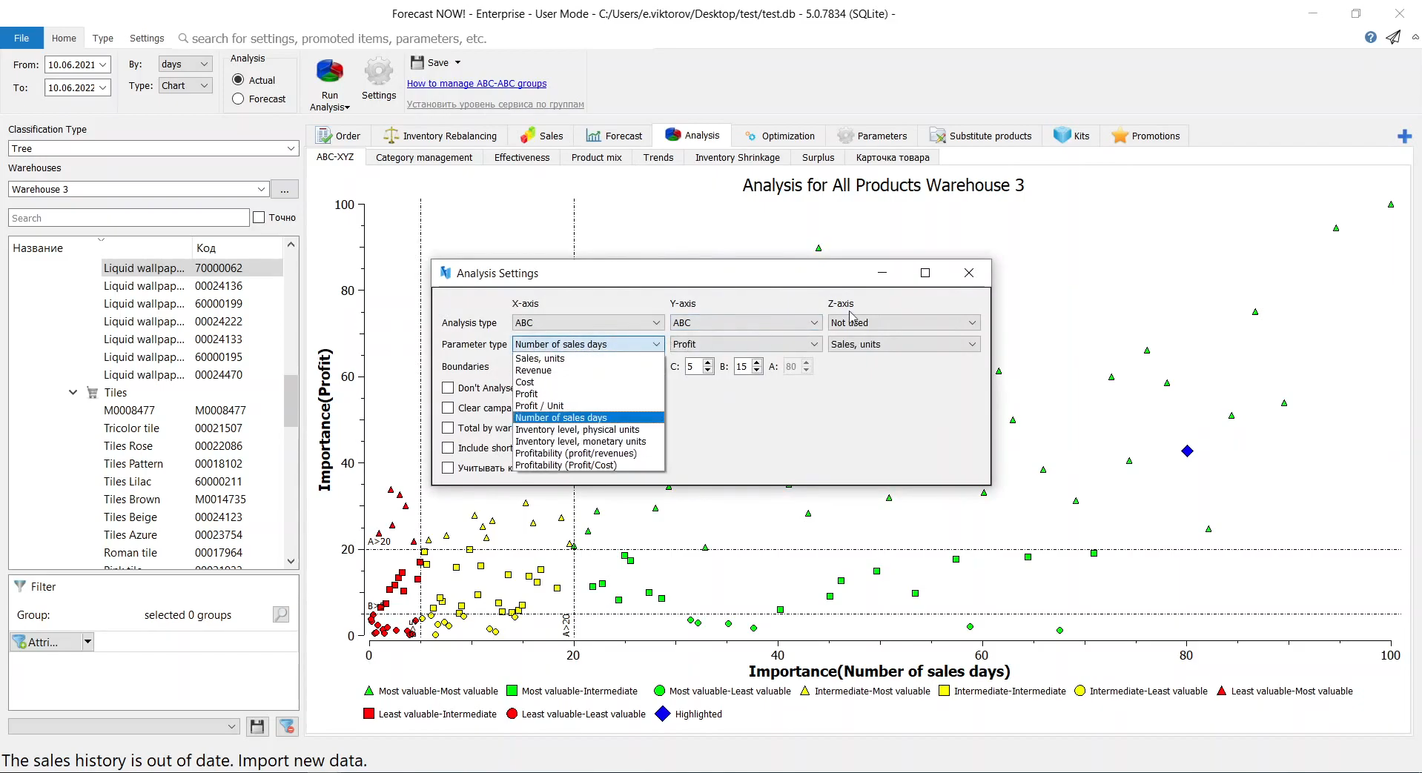Viewport: 1422px width, 773px height.
Task: Toggle the Учитывать checkbox
Action: [x=448, y=468]
